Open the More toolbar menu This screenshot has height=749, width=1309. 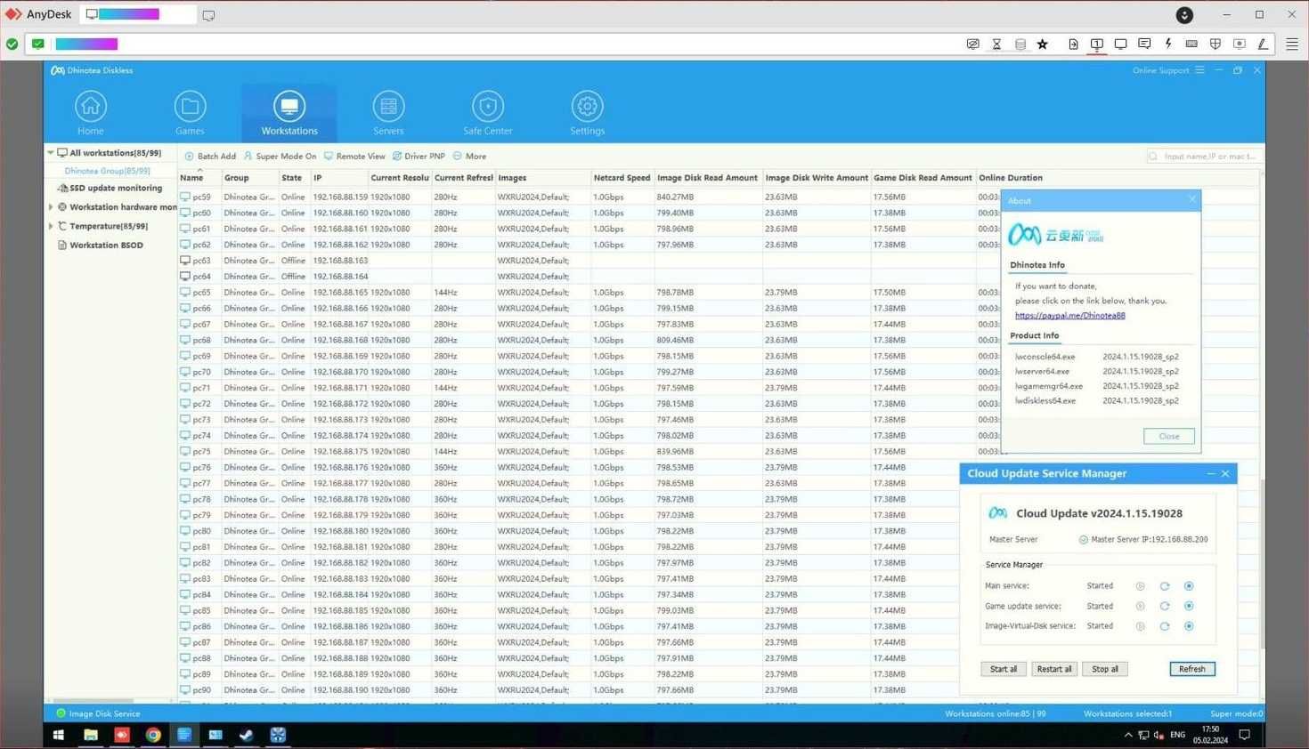pos(469,156)
